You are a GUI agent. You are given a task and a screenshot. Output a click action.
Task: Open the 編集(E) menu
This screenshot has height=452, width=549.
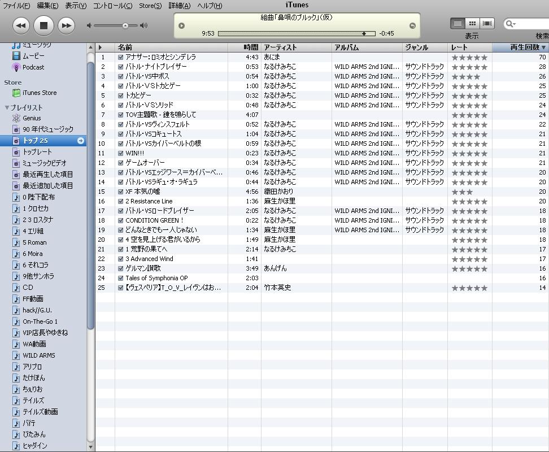tap(47, 6)
